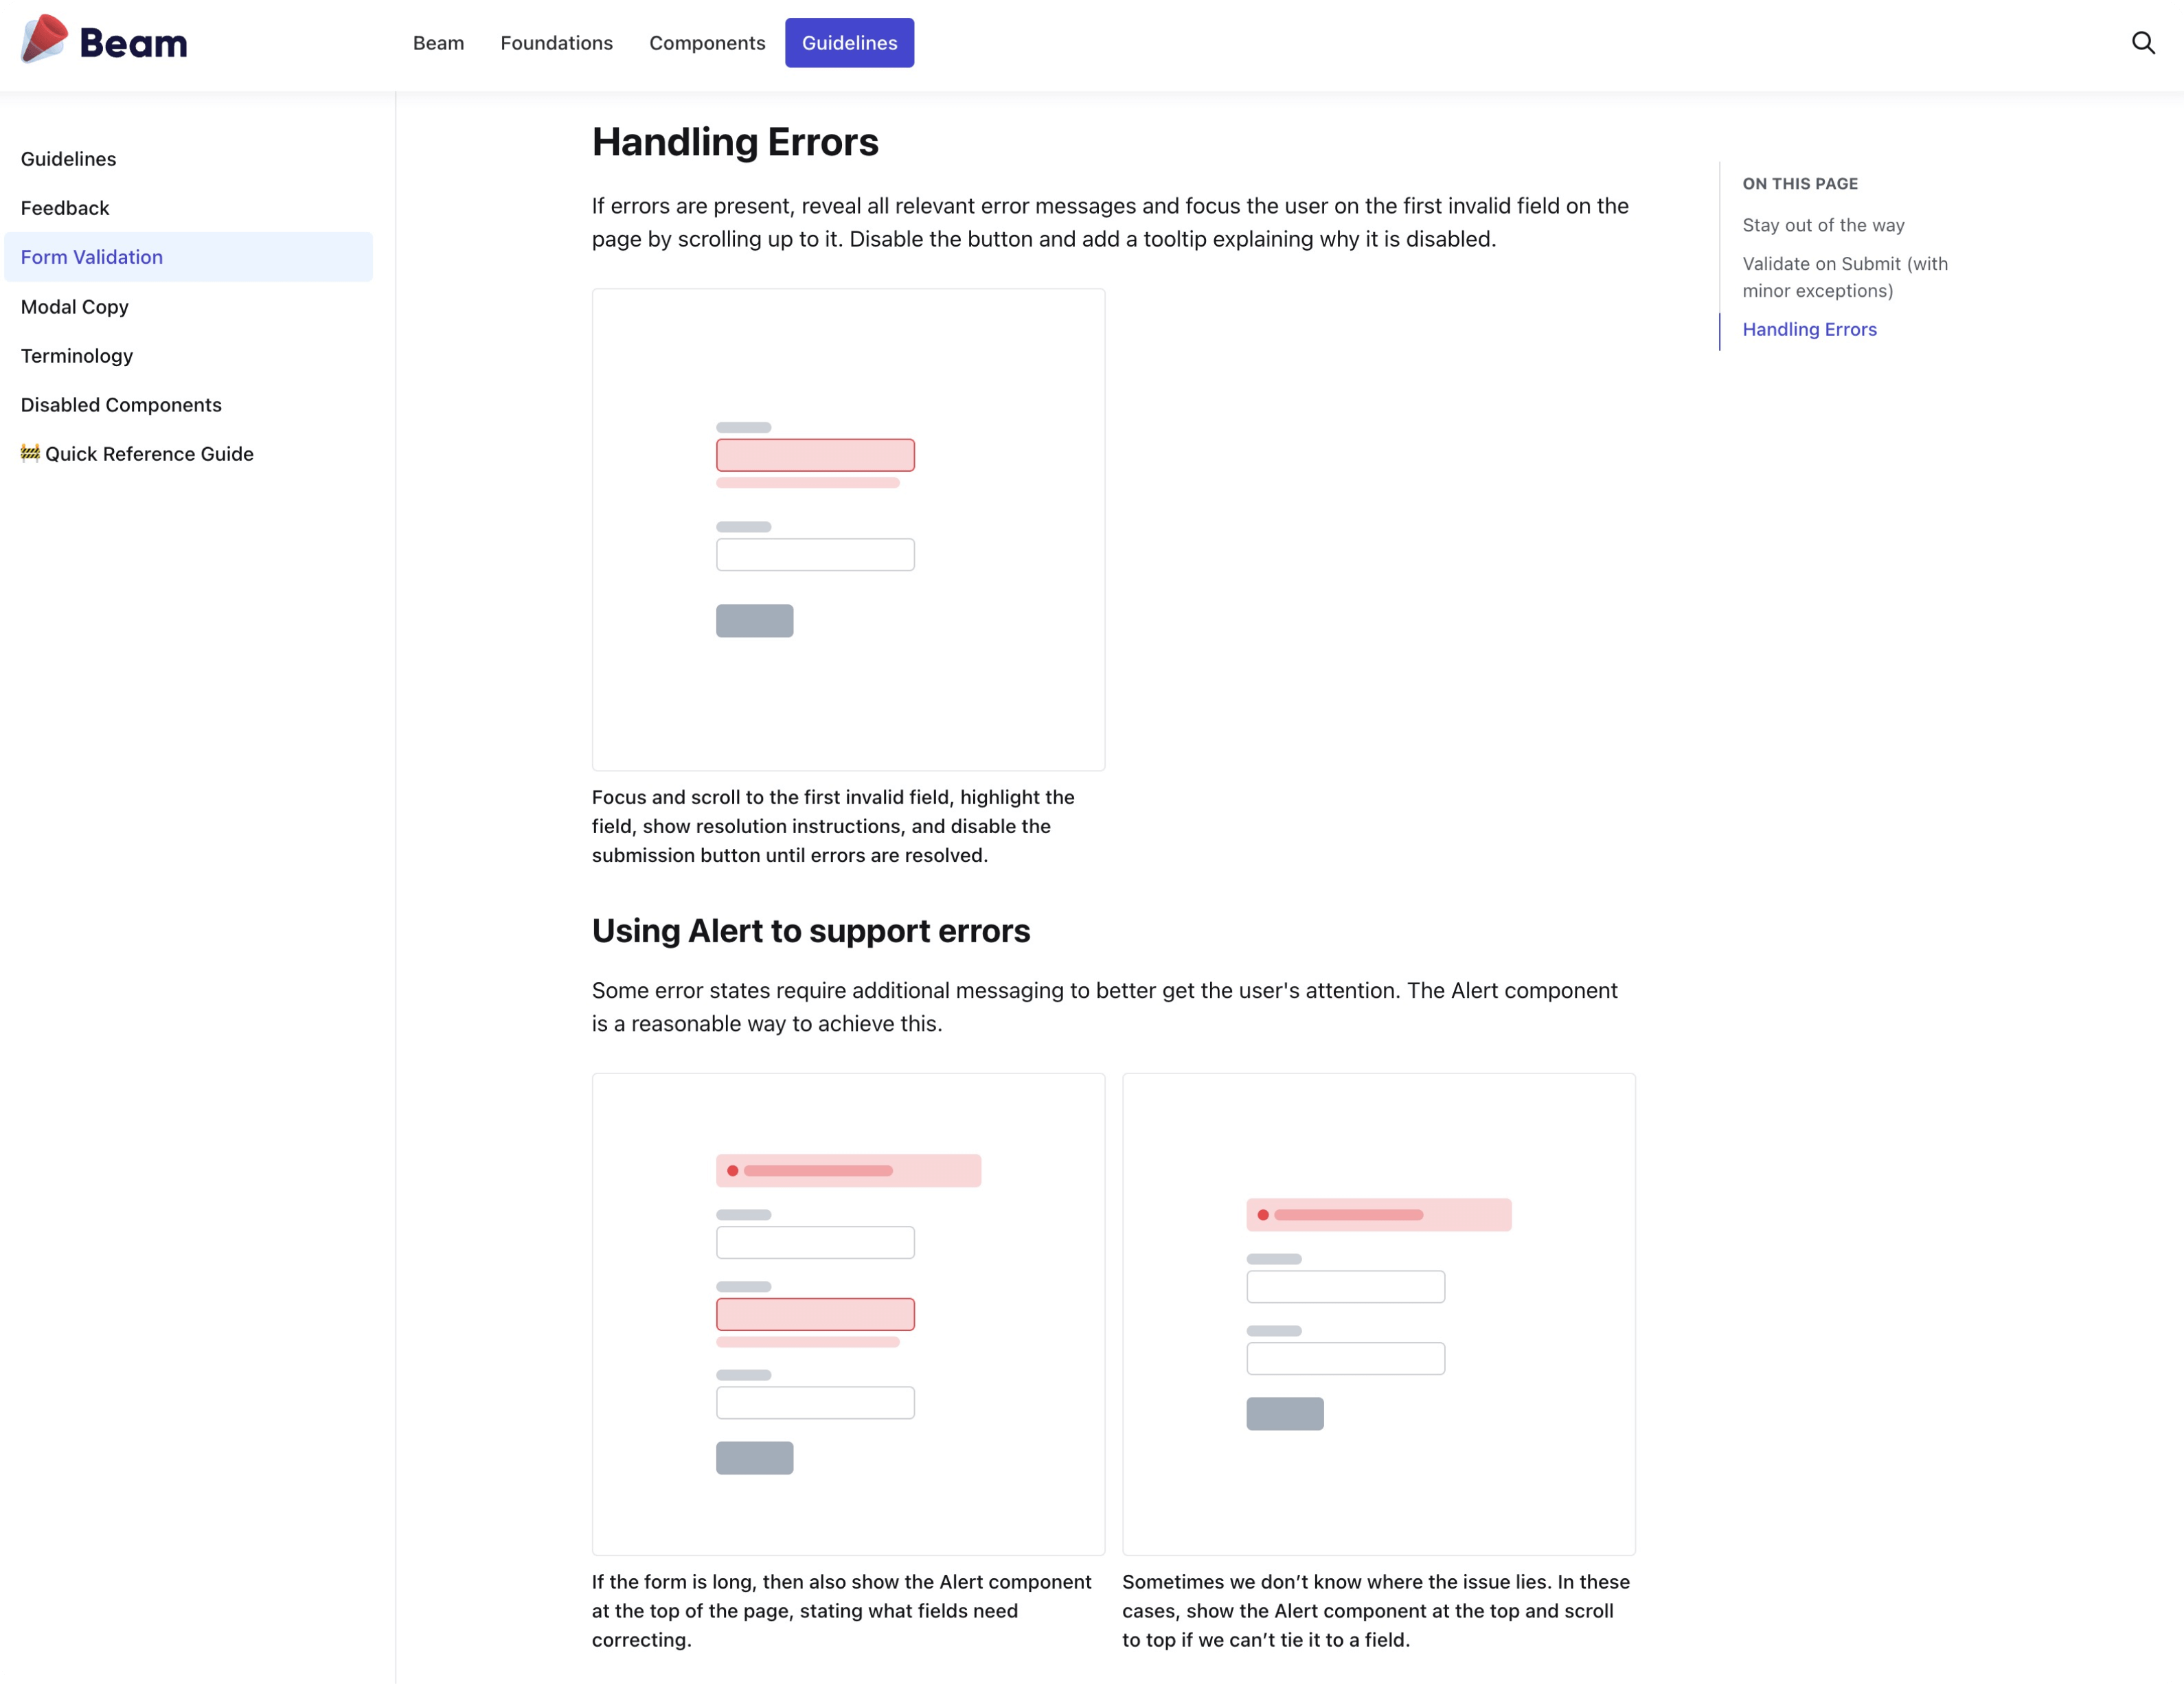Open the Feedback sidebar page
Image resolution: width=2184 pixels, height=1684 pixels.
[65, 208]
